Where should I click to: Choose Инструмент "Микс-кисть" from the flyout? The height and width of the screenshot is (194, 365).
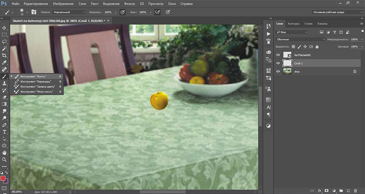pyautogui.click(x=36, y=92)
